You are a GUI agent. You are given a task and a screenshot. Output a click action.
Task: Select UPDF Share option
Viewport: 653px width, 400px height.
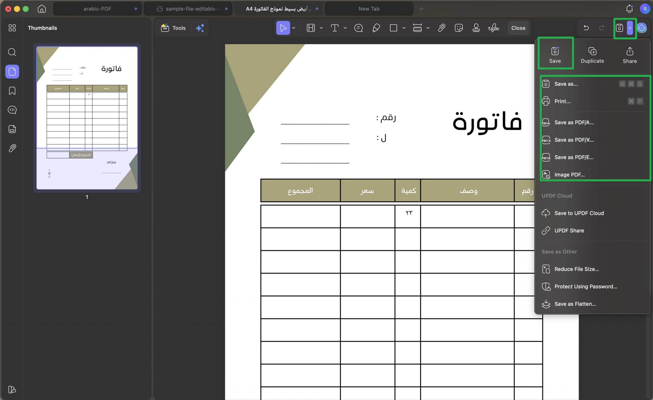point(593,231)
